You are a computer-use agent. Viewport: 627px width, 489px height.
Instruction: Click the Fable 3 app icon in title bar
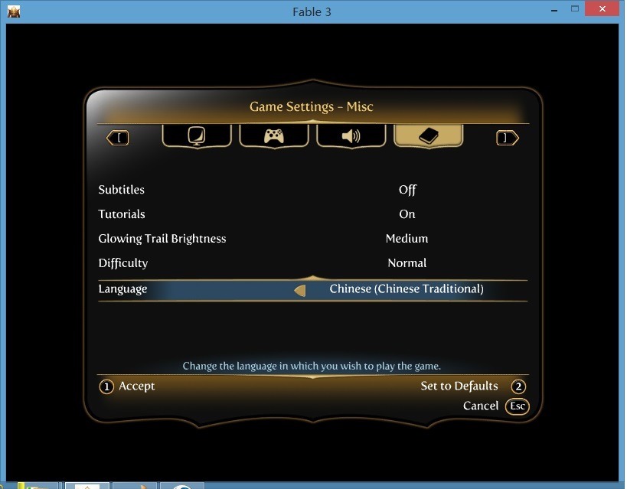coord(14,11)
